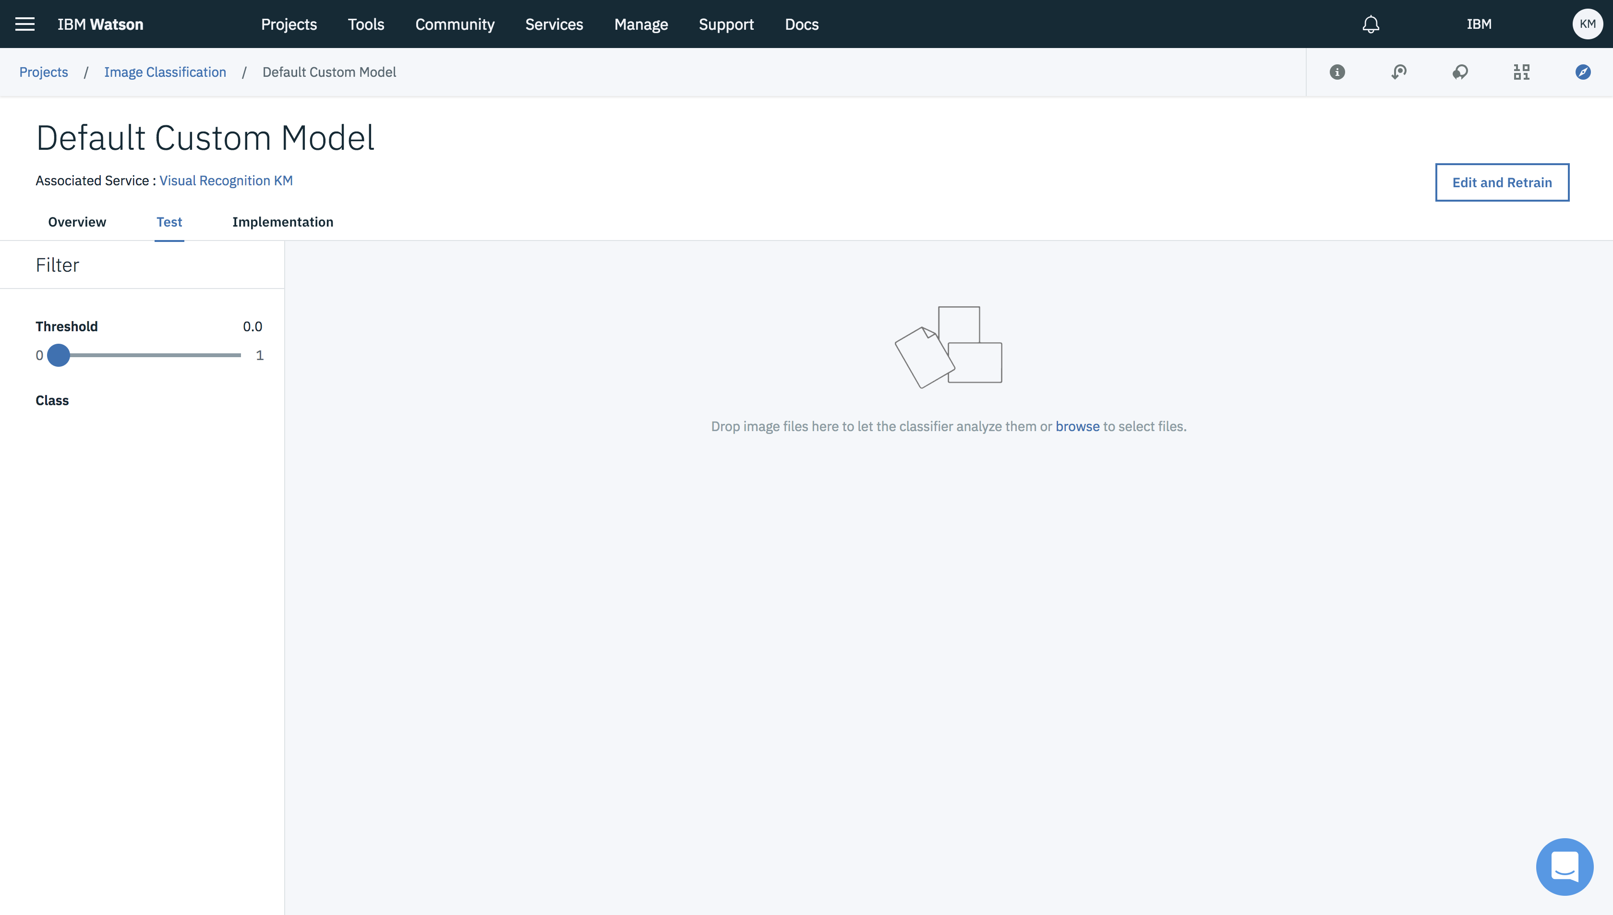The height and width of the screenshot is (915, 1613).
Task: Open the comments chat-bubble icon
Action: point(1460,72)
